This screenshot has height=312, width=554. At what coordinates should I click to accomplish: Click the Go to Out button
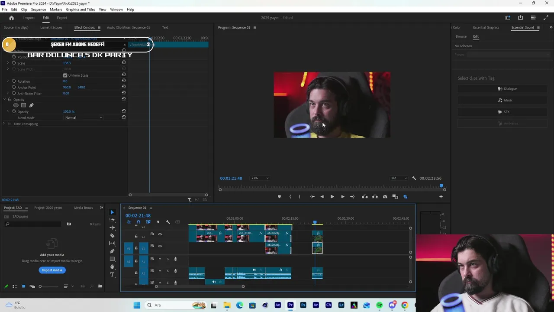tap(352, 197)
